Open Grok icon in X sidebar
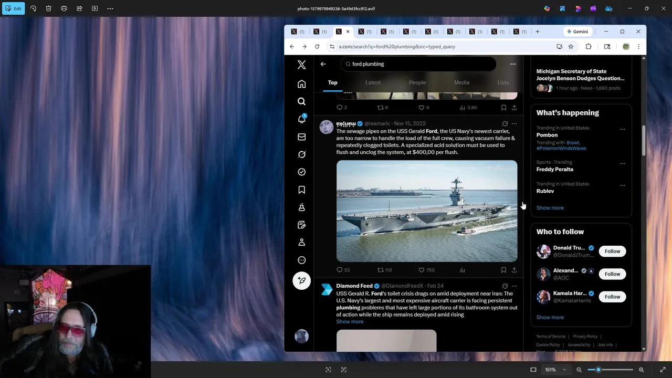The width and height of the screenshot is (672, 378). (301, 154)
